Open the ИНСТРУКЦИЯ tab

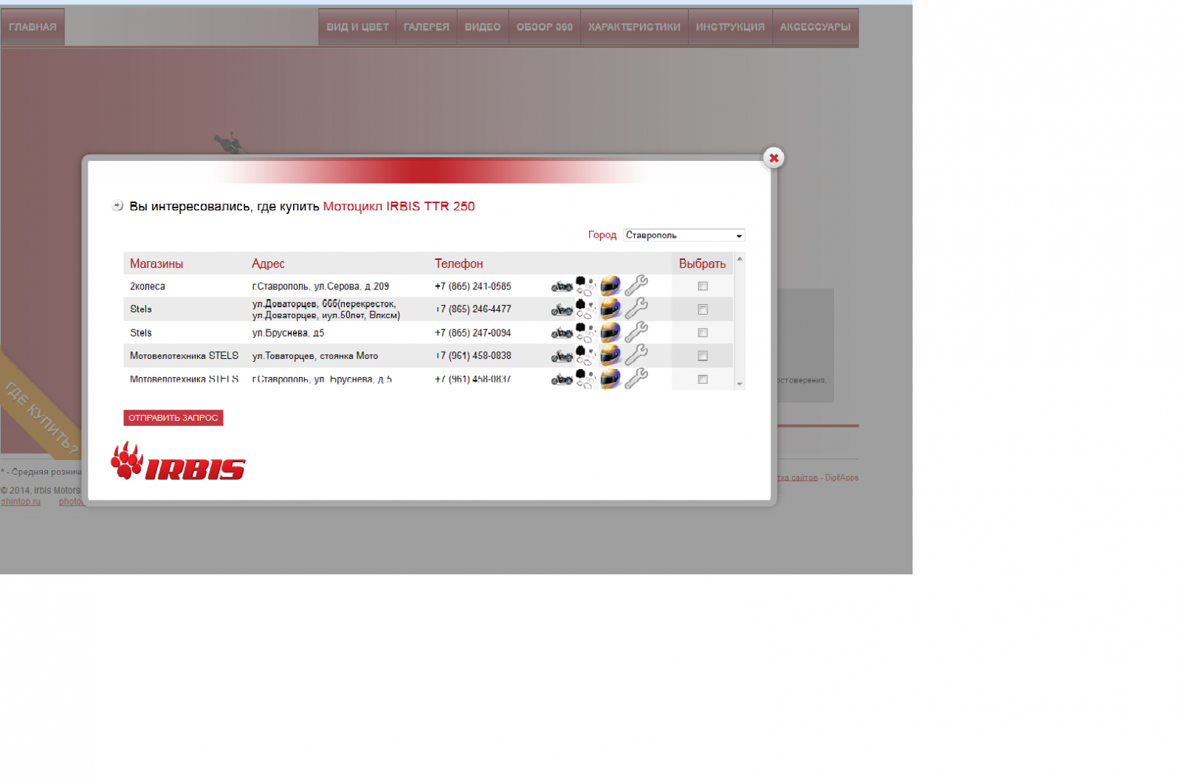(730, 27)
